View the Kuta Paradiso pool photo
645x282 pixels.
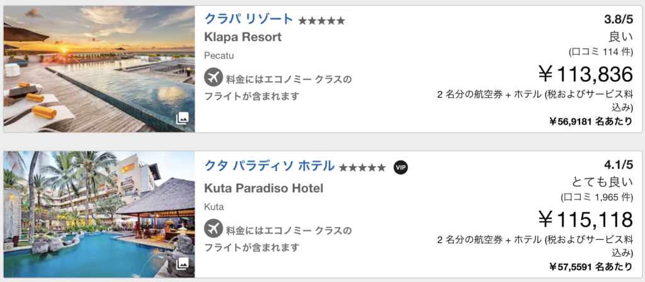pyautogui.click(x=99, y=214)
